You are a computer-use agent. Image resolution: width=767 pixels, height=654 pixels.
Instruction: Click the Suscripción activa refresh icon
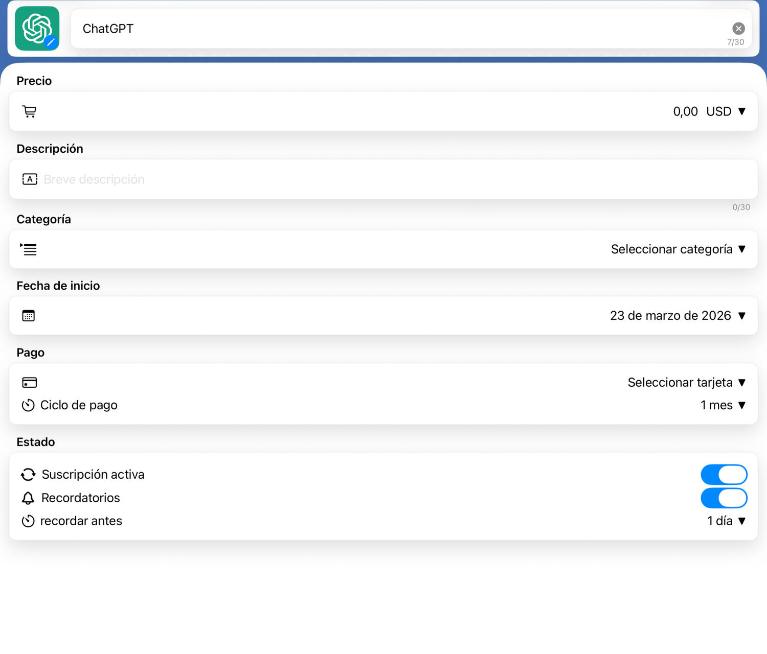(28, 475)
